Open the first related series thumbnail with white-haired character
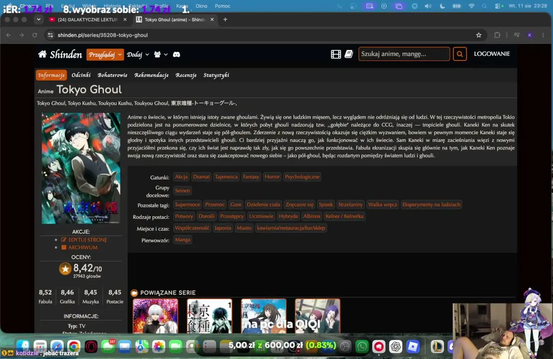553x359 pixels. (155, 316)
